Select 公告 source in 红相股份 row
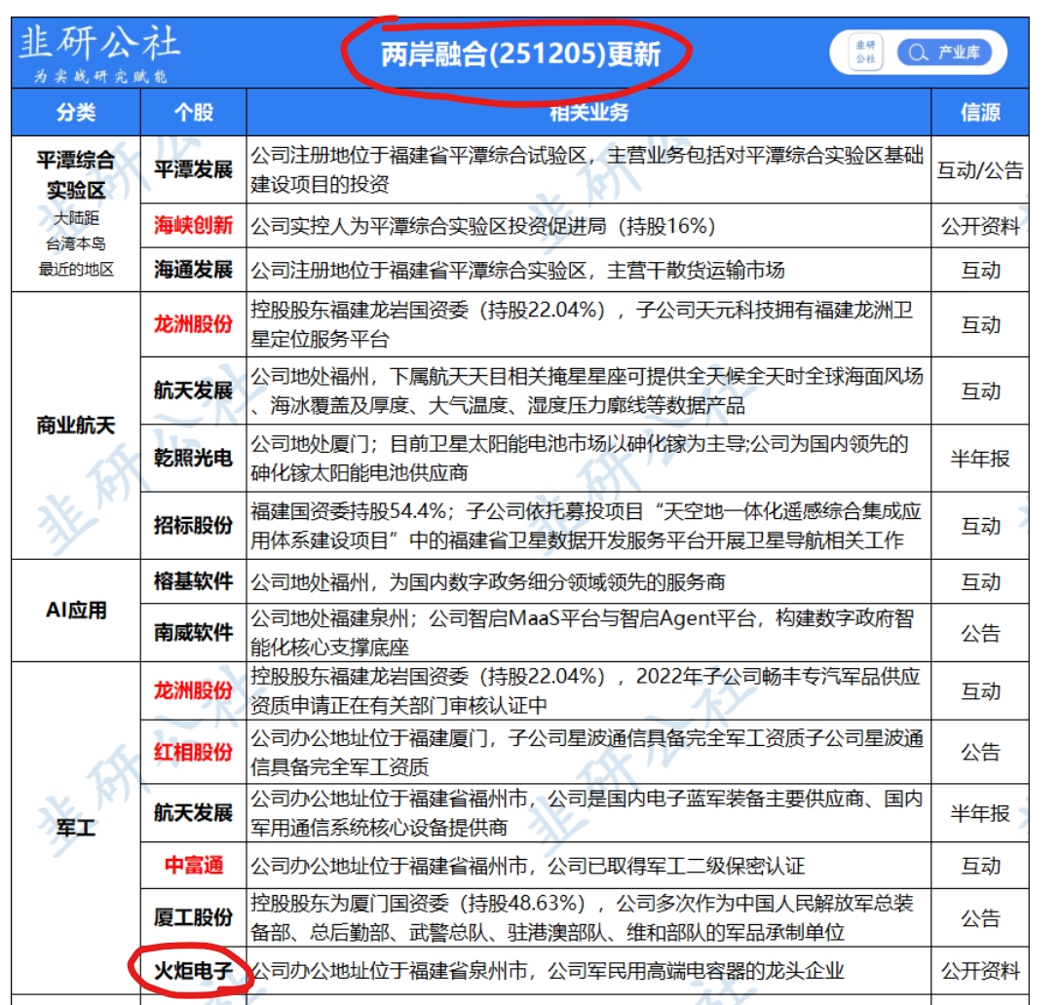Viewport: 1062px width, 1005px height. point(980,752)
